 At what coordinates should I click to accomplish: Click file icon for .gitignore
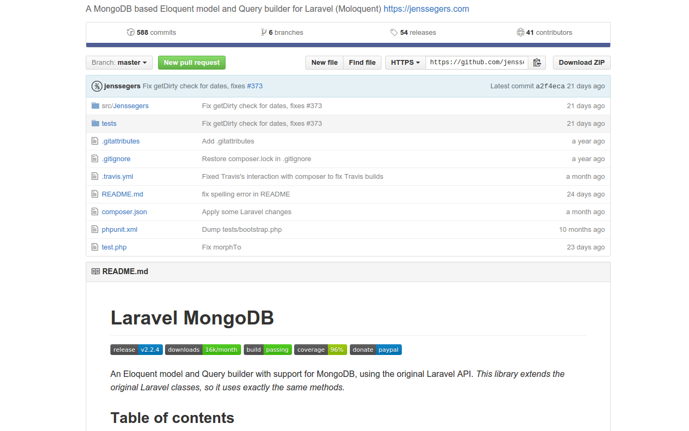95,158
